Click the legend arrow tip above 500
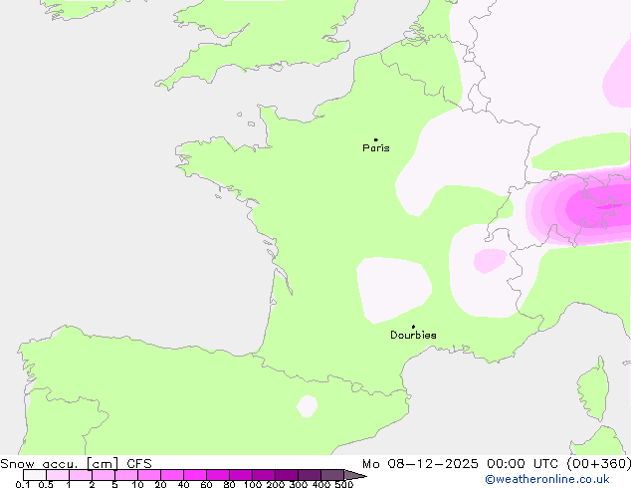Image resolution: width=631 pixels, height=488 pixels. point(355,475)
